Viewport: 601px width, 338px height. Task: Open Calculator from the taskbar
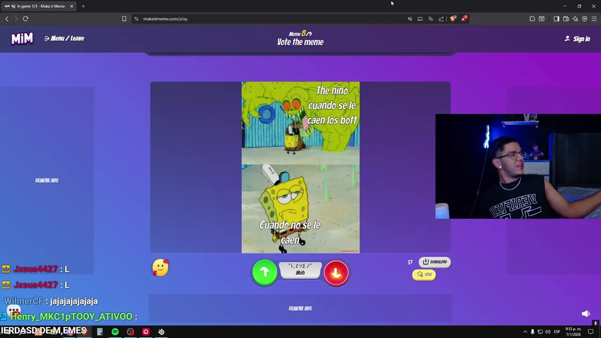[100, 332]
